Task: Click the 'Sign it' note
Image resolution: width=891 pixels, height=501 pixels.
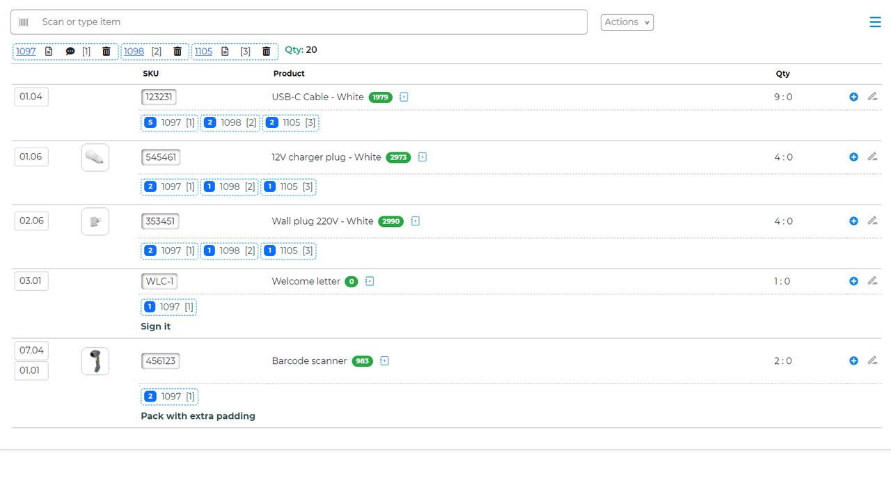Action: pyautogui.click(x=156, y=326)
